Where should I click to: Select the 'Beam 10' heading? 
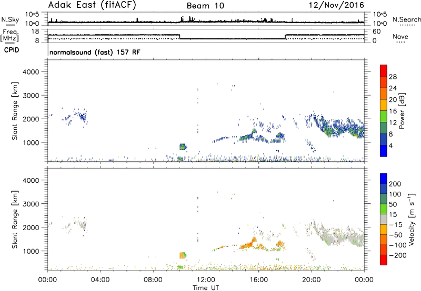tap(205, 6)
